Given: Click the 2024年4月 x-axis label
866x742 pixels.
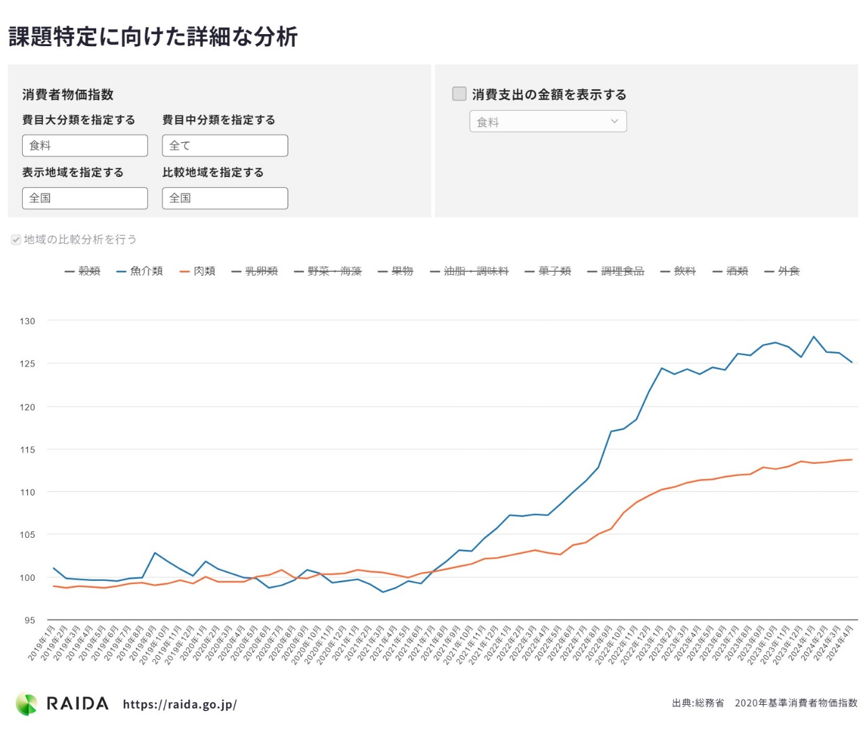Looking at the screenshot, I should click(840, 643).
